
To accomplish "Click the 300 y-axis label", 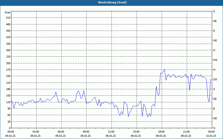I will pyautogui.click(x=8, y=63).
